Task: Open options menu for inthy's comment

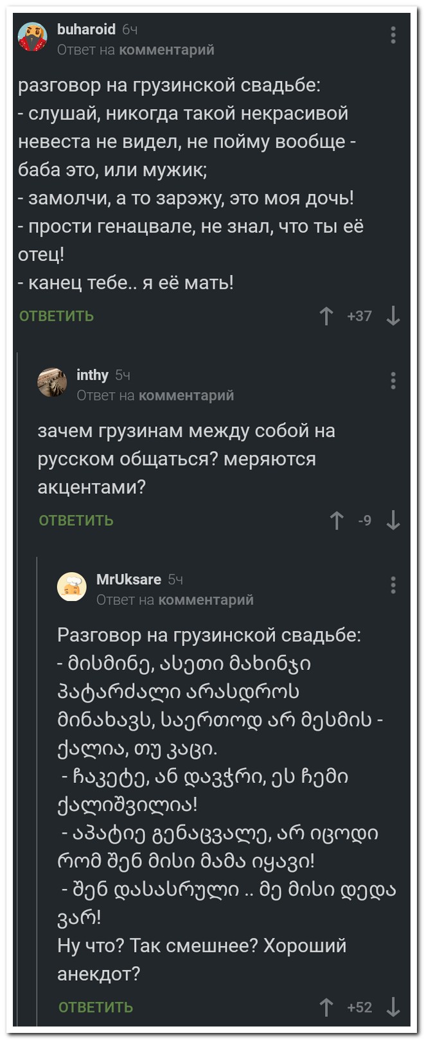Action: coord(393,381)
